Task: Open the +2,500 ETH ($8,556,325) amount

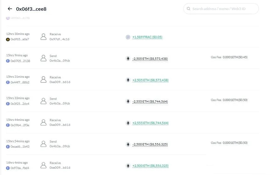Action: point(150,166)
